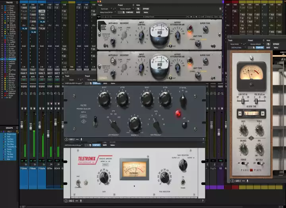Image resolution: width=286 pixels, height=208 pixels.
Task: Click the Pure Plate Bass knob
Action: (x=243, y=130)
